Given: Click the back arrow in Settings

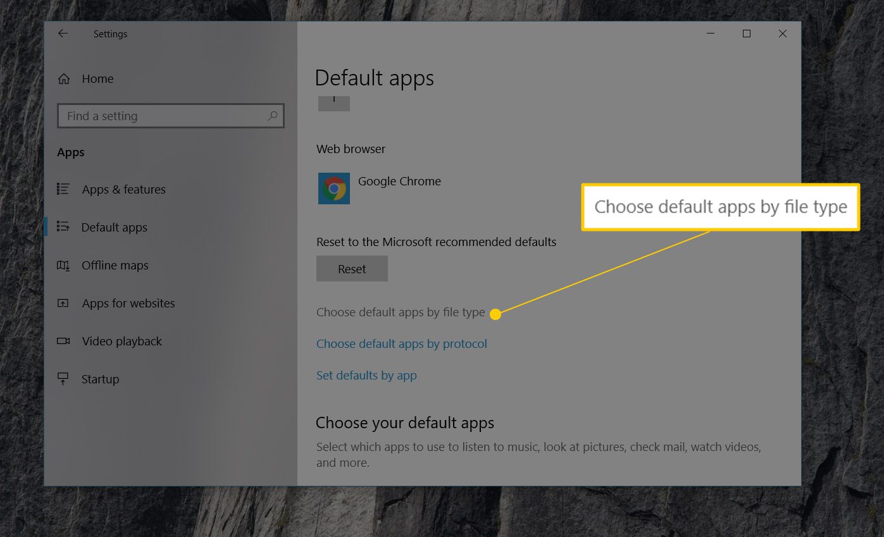Looking at the screenshot, I should coord(63,34).
